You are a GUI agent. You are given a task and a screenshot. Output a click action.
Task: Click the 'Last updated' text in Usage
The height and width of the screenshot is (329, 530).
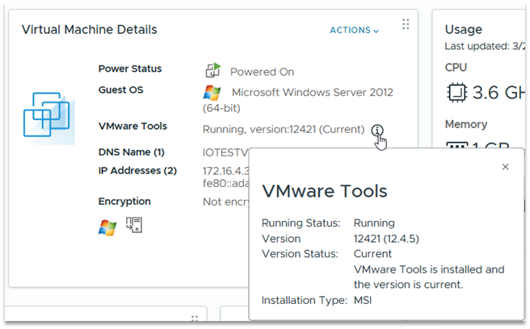click(x=485, y=46)
